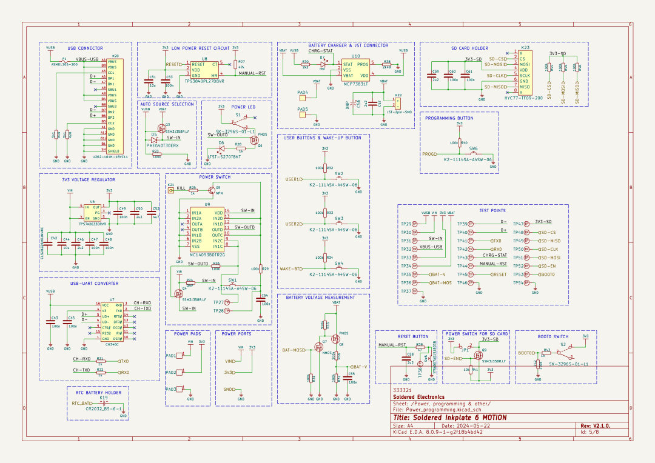Click the D6 power LED symbol
Viewport: 655px width, 463px height.
pos(221,148)
